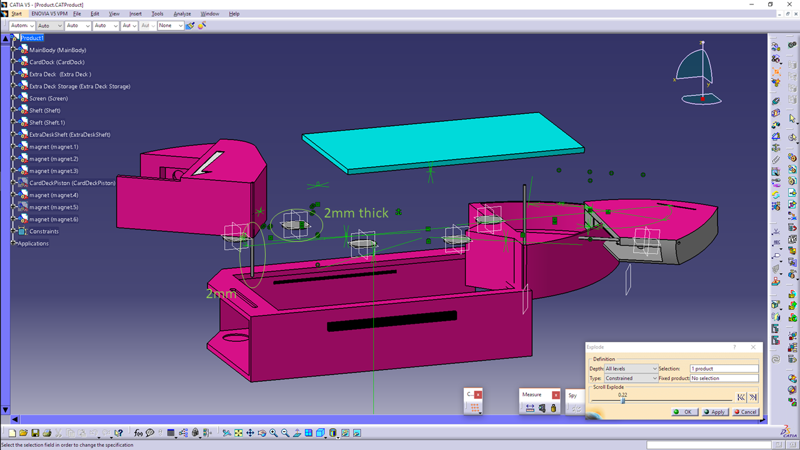Select the Rotate view icon
Image resolution: width=800 pixels, height=450 pixels.
262,432
